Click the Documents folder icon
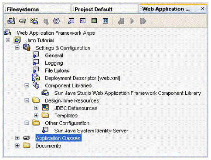 click(x=27, y=145)
